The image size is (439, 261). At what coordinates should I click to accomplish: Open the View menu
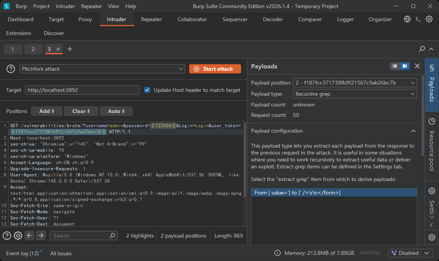[x=113, y=6]
